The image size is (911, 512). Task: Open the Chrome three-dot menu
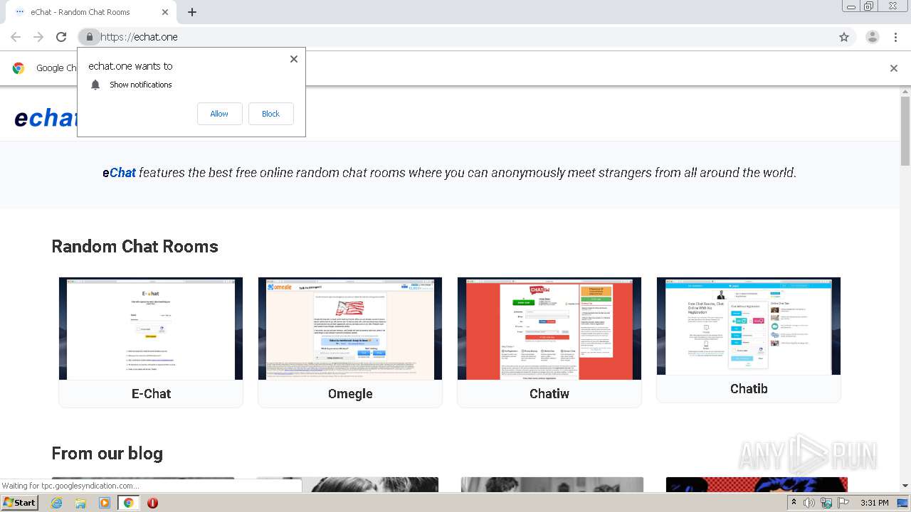[x=895, y=37]
